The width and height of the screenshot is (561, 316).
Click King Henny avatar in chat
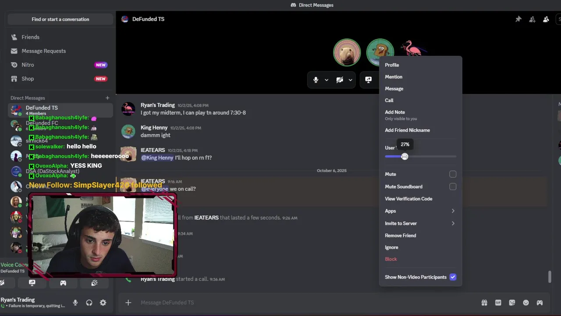(x=128, y=131)
